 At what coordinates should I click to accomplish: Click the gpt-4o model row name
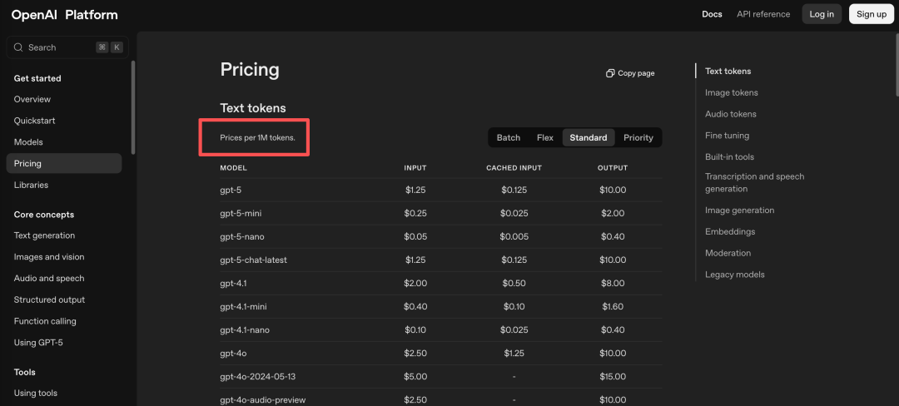[233, 354]
